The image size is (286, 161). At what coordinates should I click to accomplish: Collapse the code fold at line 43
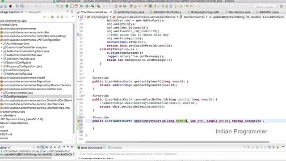(x=84, y=78)
